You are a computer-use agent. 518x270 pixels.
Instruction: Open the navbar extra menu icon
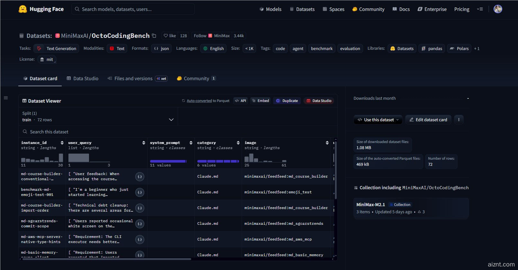pyautogui.click(x=480, y=9)
